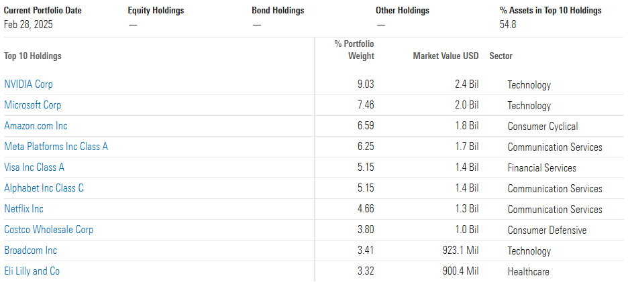Open the Costco Wholesale Corp link
The image size is (628, 282).
(48, 230)
